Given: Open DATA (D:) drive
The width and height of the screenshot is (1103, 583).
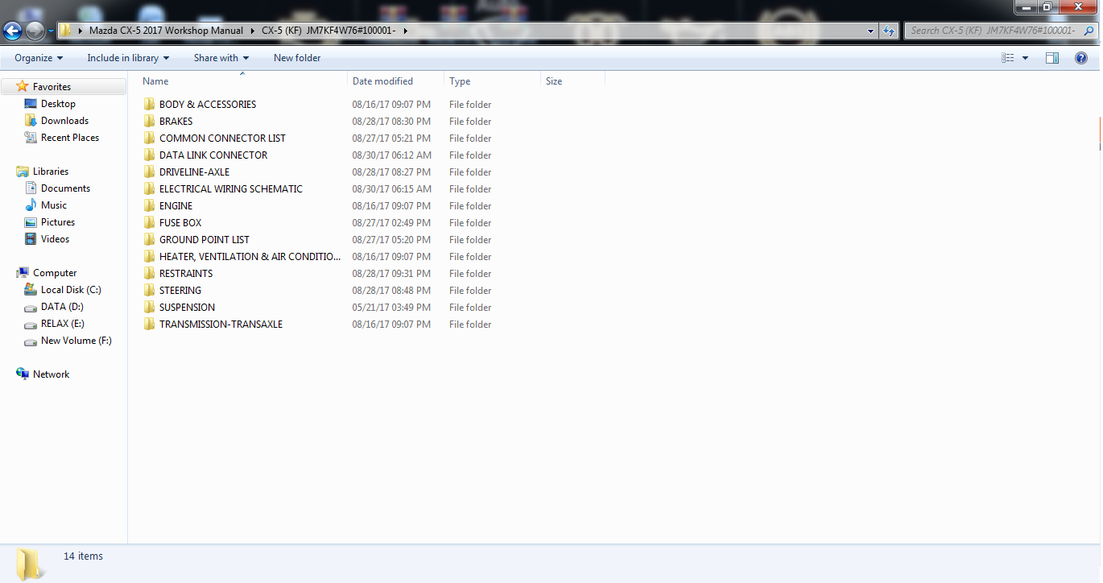Looking at the screenshot, I should pyautogui.click(x=62, y=307).
